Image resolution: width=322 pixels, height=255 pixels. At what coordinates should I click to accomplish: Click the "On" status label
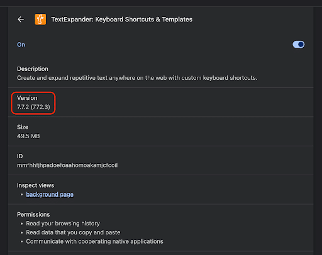[x=21, y=45]
